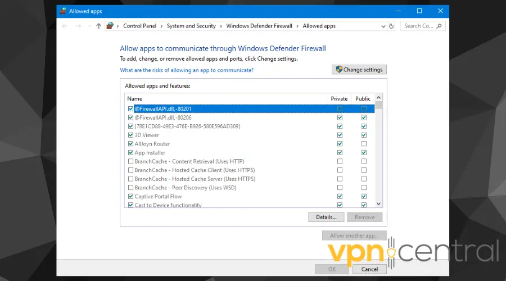
Task: Minimize the Allowed apps window
Action: [x=399, y=11]
